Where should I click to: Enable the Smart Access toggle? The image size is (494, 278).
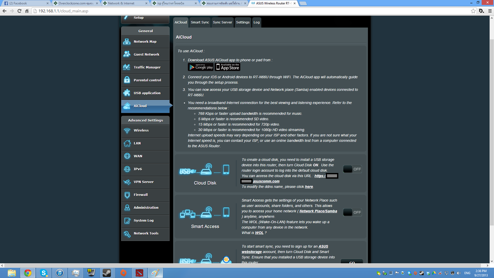click(x=352, y=212)
